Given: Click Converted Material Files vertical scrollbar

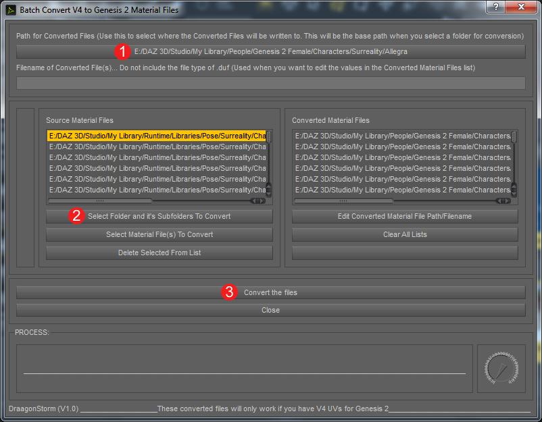Looking at the screenshot, I should (514, 163).
